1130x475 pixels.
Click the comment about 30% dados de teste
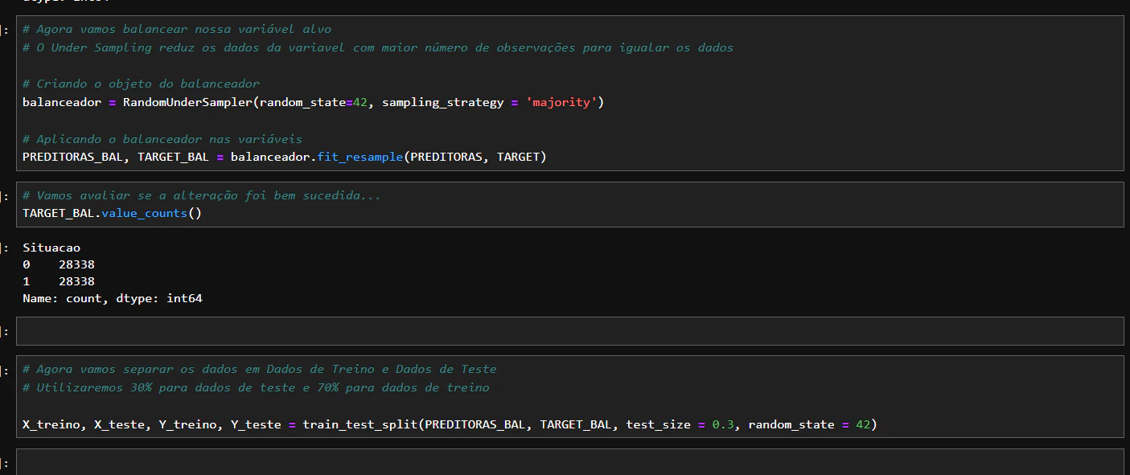pos(256,387)
